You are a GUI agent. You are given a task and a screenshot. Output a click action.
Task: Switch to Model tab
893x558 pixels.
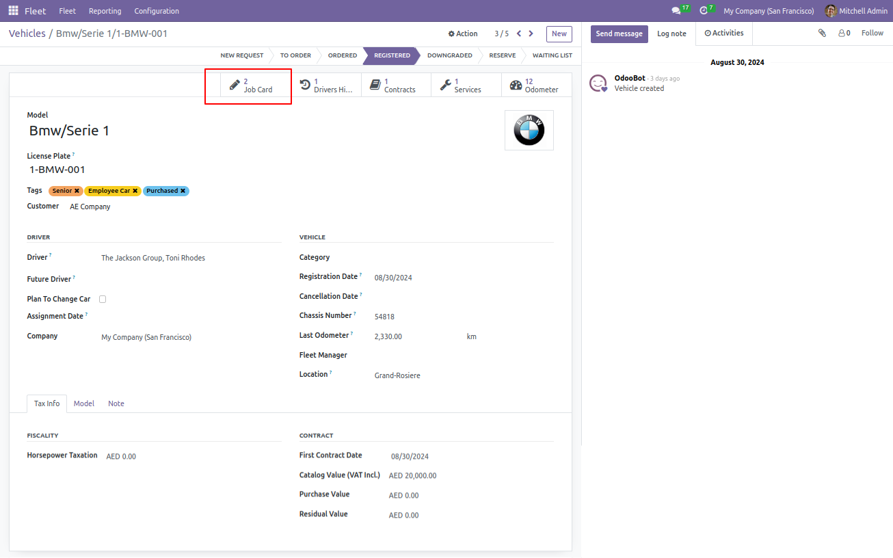pos(84,403)
